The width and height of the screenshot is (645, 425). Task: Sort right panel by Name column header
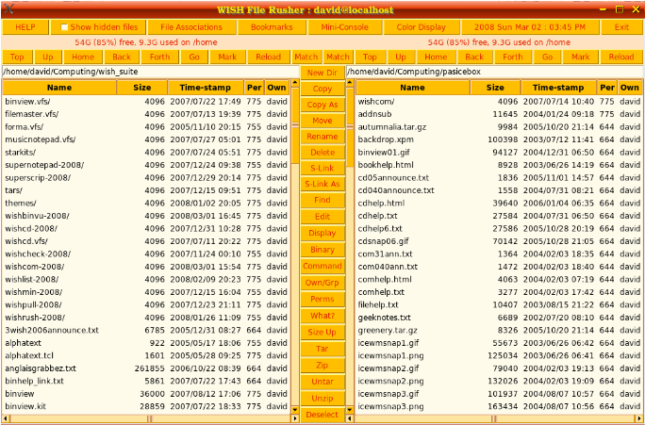[412, 88]
